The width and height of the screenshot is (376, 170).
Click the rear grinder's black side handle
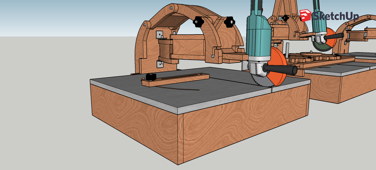click(335, 36)
